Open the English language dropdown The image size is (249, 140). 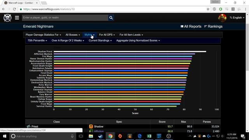[x=237, y=17]
